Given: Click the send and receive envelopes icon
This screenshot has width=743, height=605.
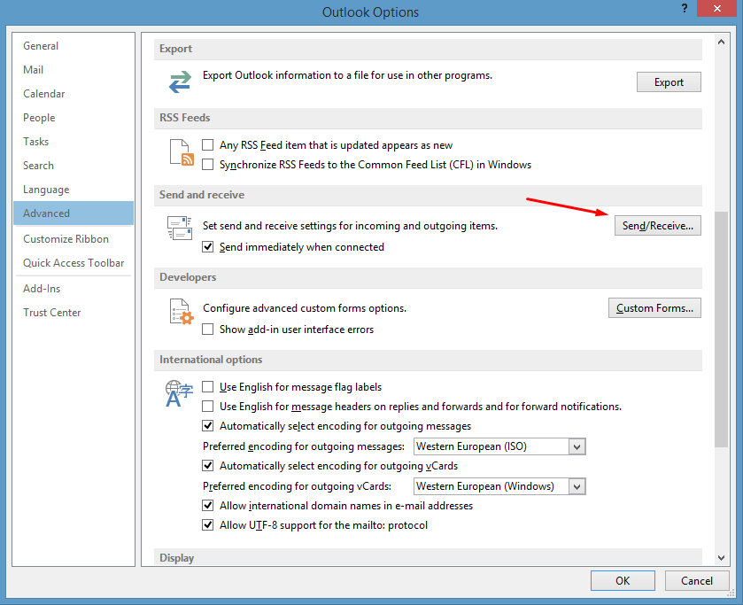Looking at the screenshot, I should (180, 228).
